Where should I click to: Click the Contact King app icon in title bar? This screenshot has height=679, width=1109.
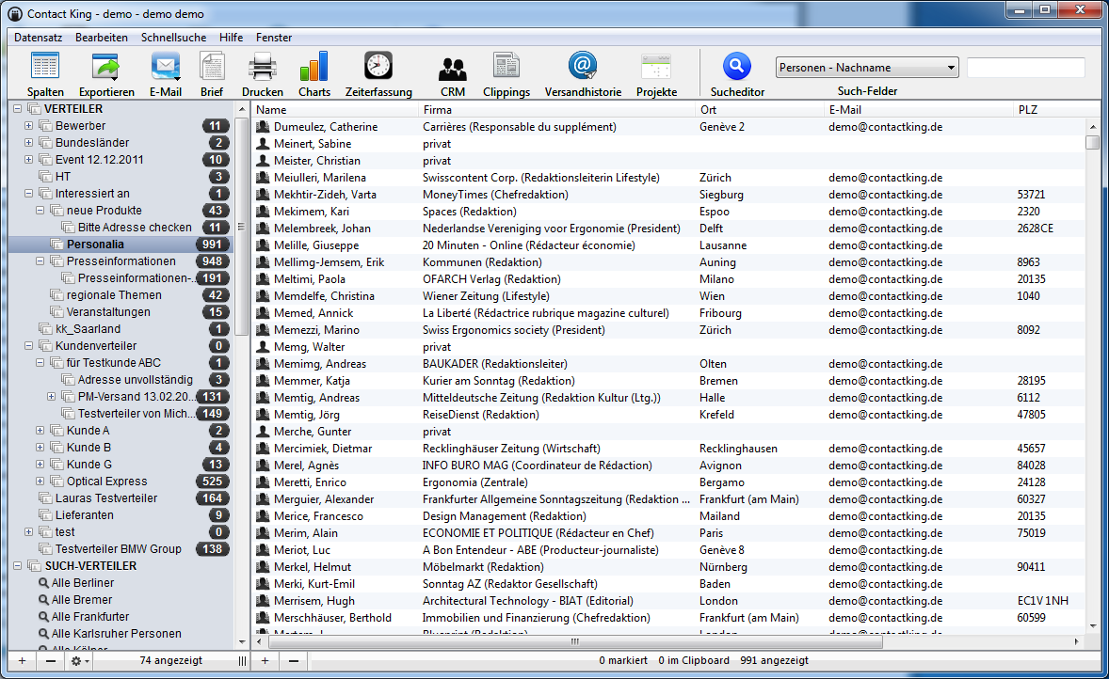pos(15,13)
